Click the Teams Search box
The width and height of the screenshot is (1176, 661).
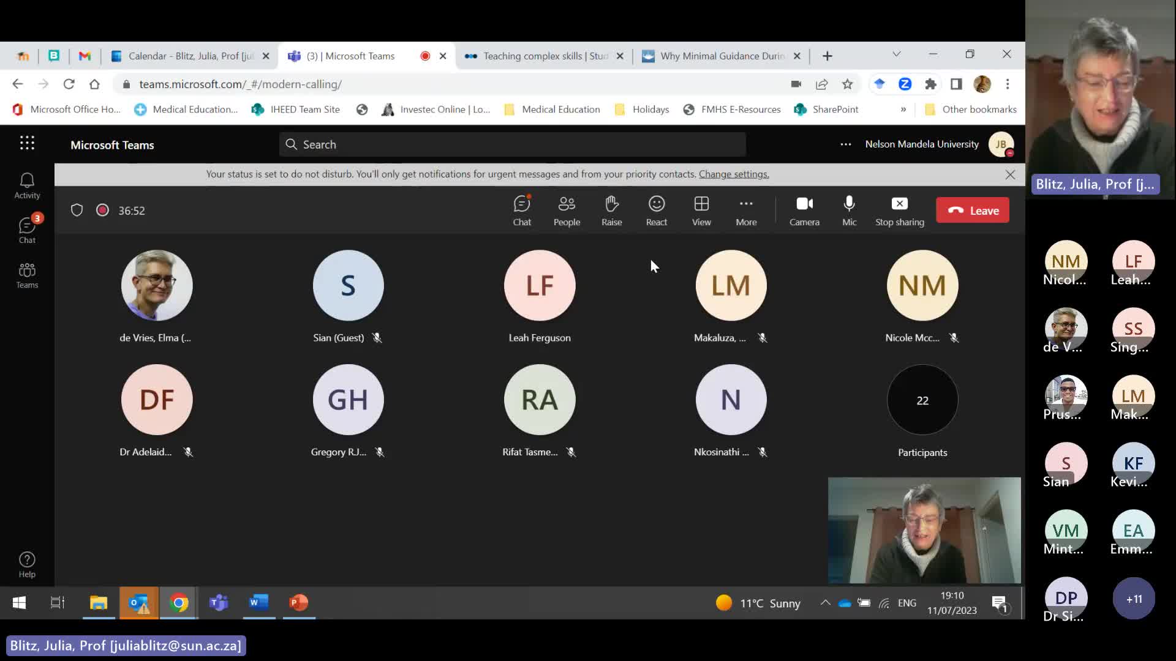click(x=512, y=144)
